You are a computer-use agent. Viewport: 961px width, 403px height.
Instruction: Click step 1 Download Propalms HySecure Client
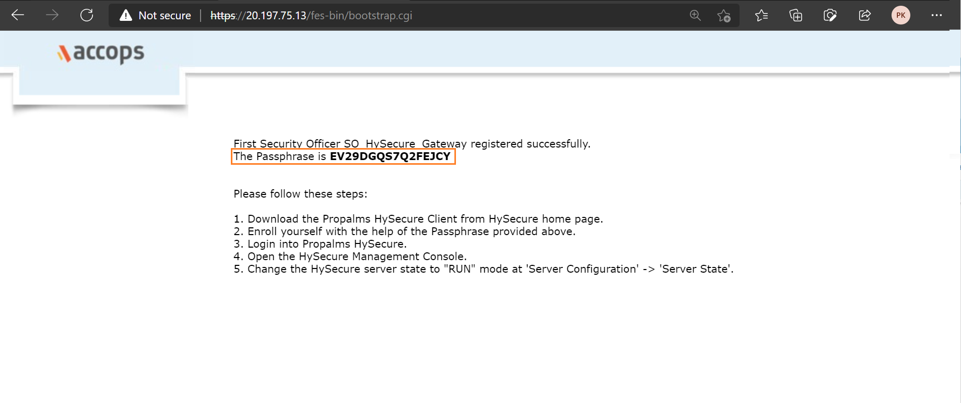[x=418, y=219]
